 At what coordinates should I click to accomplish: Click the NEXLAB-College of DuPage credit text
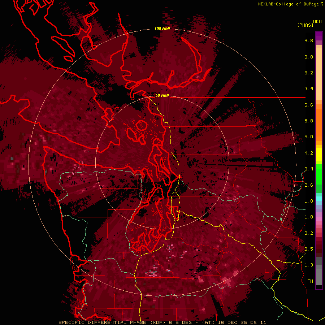point(290,4)
